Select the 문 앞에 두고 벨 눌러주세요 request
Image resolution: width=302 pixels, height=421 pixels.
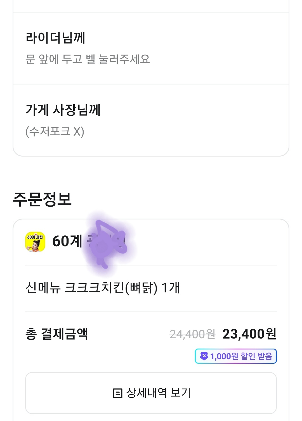click(88, 59)
